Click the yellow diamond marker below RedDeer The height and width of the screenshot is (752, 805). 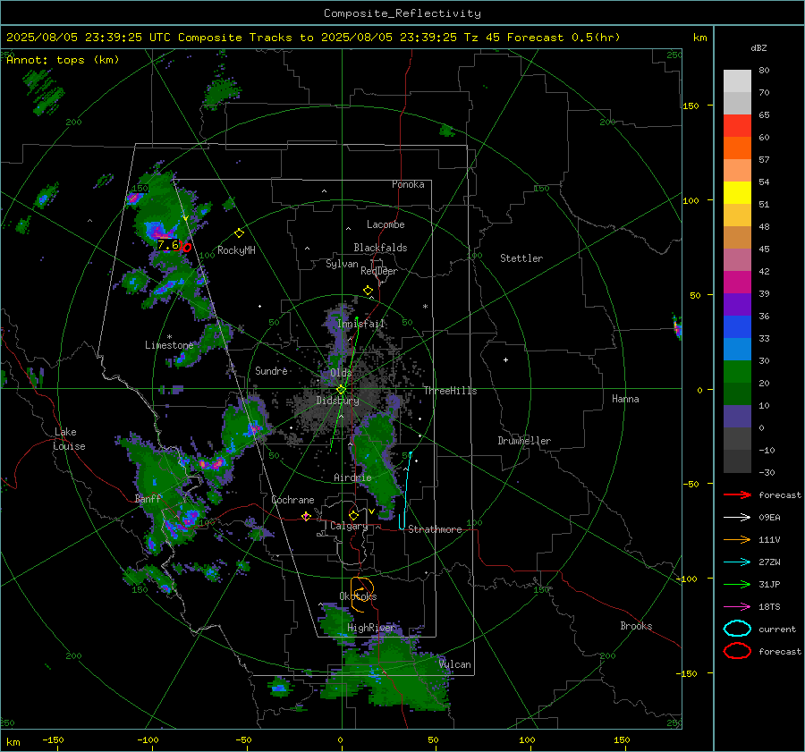369,291
